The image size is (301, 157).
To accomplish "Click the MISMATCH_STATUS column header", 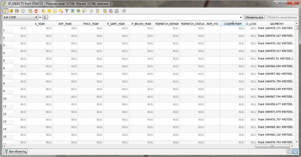I will [192, 24].
